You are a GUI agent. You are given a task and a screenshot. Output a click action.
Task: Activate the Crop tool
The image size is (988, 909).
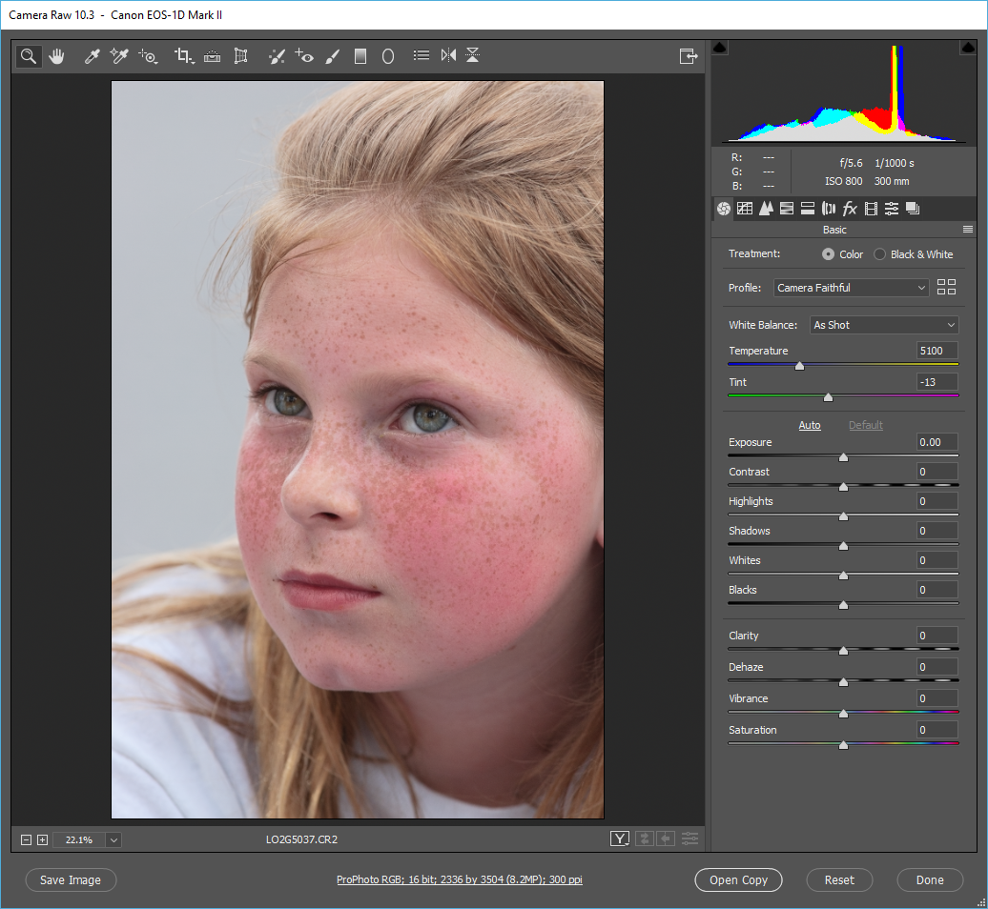183,56
